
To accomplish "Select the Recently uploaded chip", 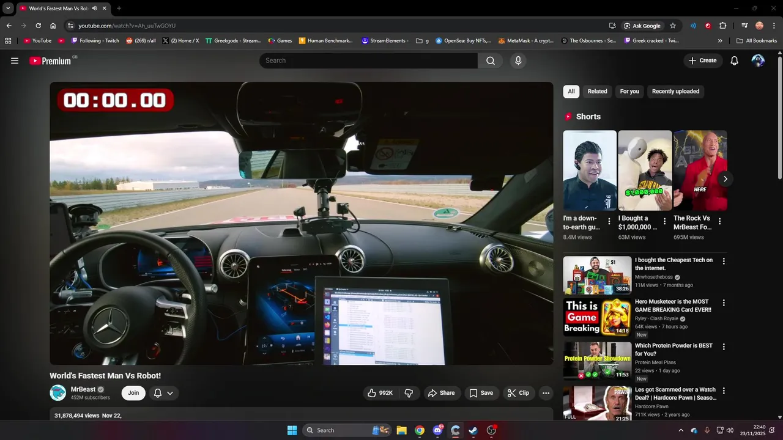I will coord(675,92).
